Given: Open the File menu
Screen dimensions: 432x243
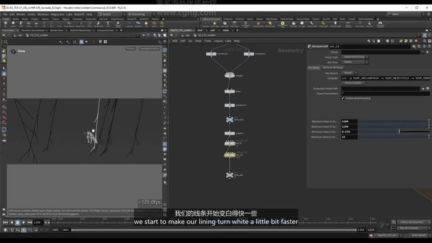Looking at the screenshot, I should 5,14.
